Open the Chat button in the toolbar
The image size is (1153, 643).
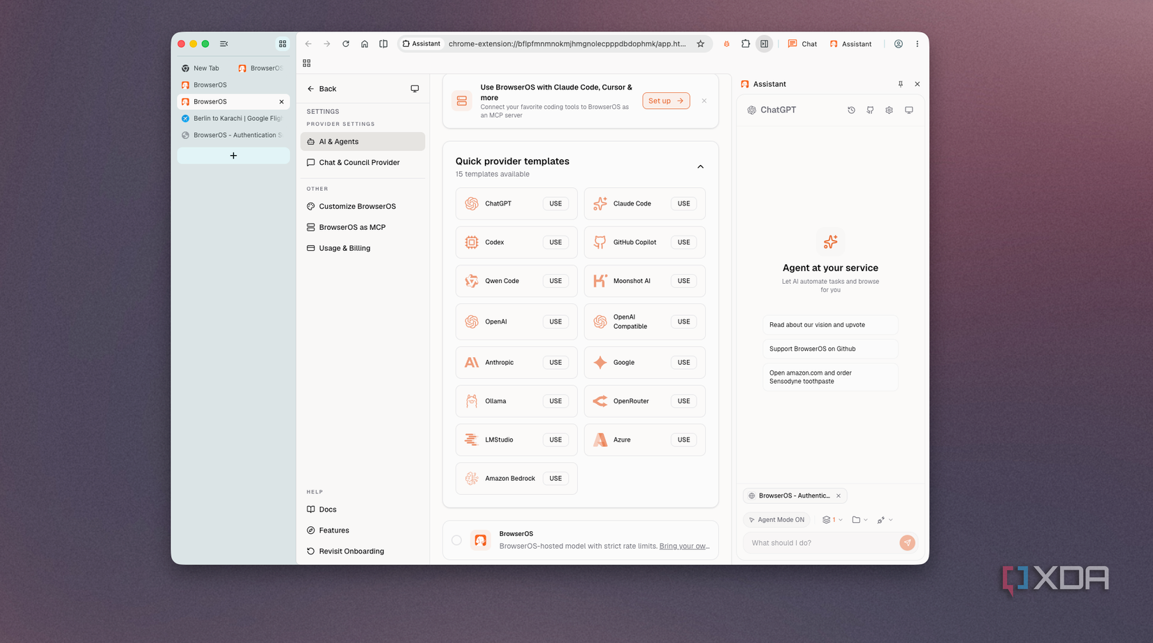tap(802, 44)
